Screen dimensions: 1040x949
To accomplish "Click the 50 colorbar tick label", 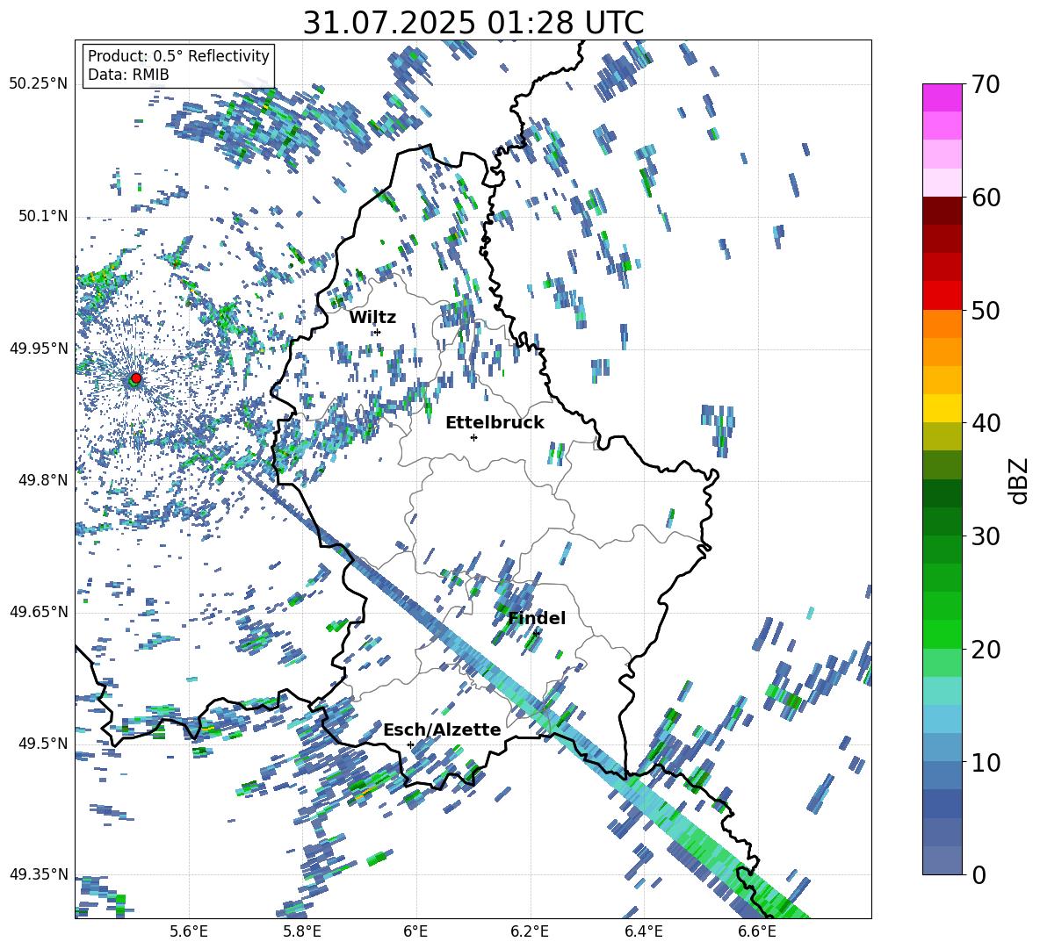I will (986, 310).
